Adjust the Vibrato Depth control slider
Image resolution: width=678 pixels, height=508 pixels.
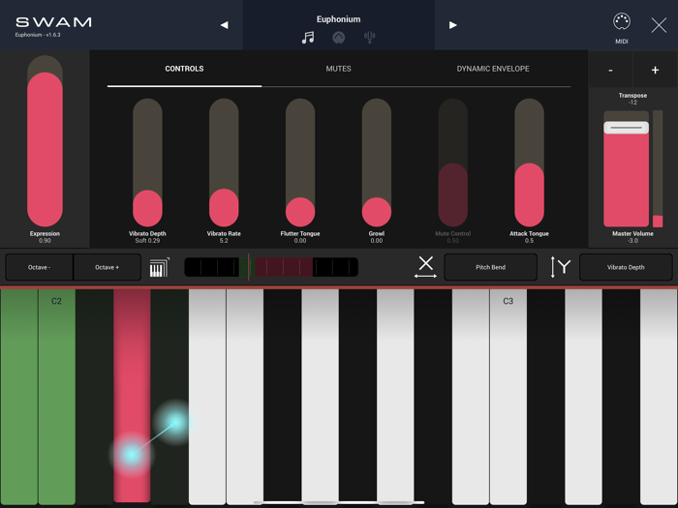tap(147, 163)
